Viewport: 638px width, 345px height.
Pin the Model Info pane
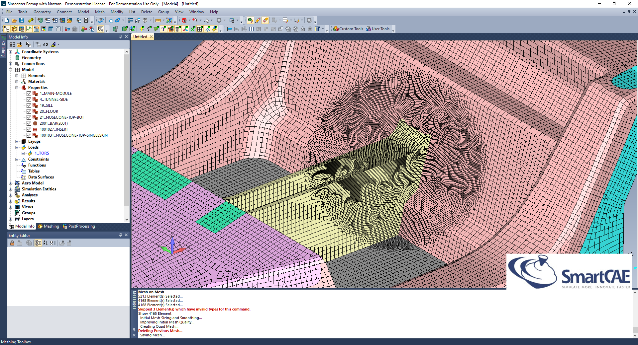coord(121,37)
